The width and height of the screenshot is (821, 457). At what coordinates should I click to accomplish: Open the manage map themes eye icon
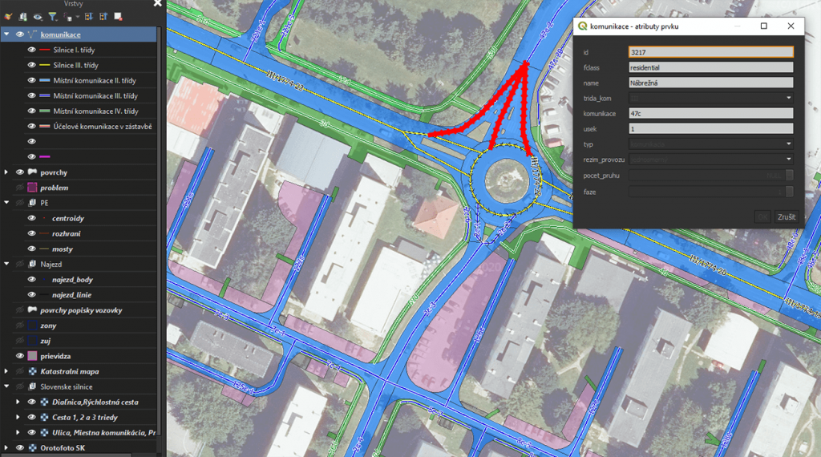coord(38,16)
